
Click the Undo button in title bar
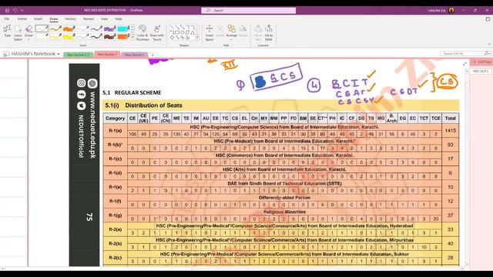click(x=15, y=10)
